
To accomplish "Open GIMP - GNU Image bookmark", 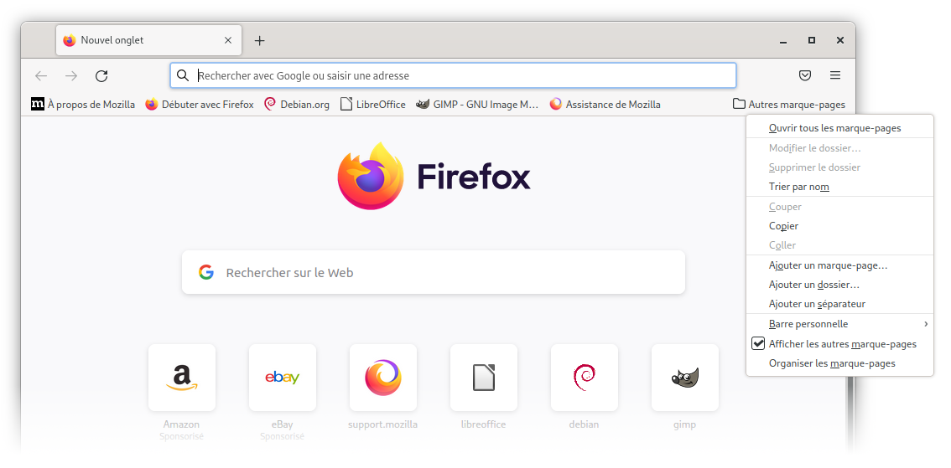I will click(477, 104).
